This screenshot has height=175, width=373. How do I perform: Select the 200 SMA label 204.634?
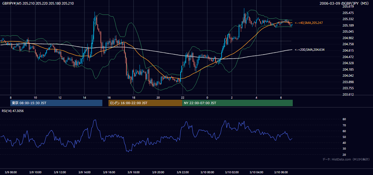click(310, 50)
